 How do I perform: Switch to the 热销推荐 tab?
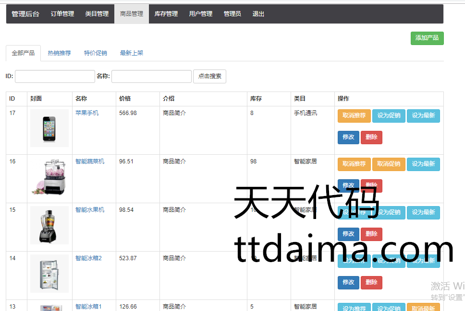[x=59, y=53]
